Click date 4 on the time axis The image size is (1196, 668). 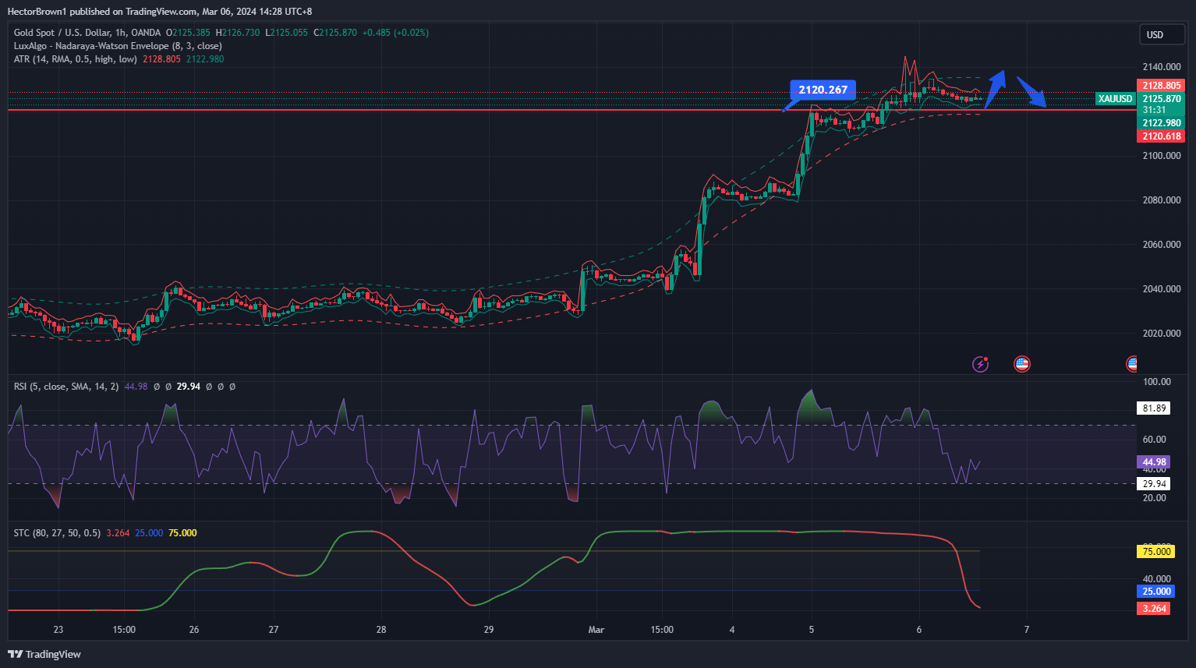pos(732,630)
